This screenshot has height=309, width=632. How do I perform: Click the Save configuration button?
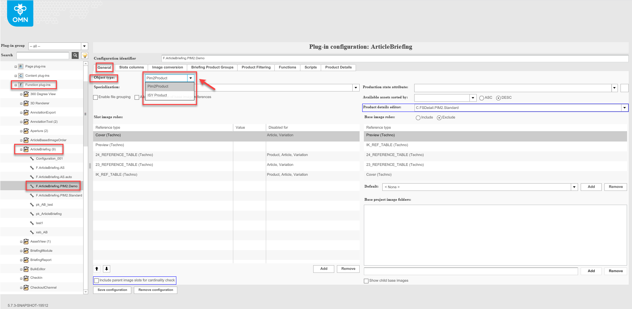112,290
